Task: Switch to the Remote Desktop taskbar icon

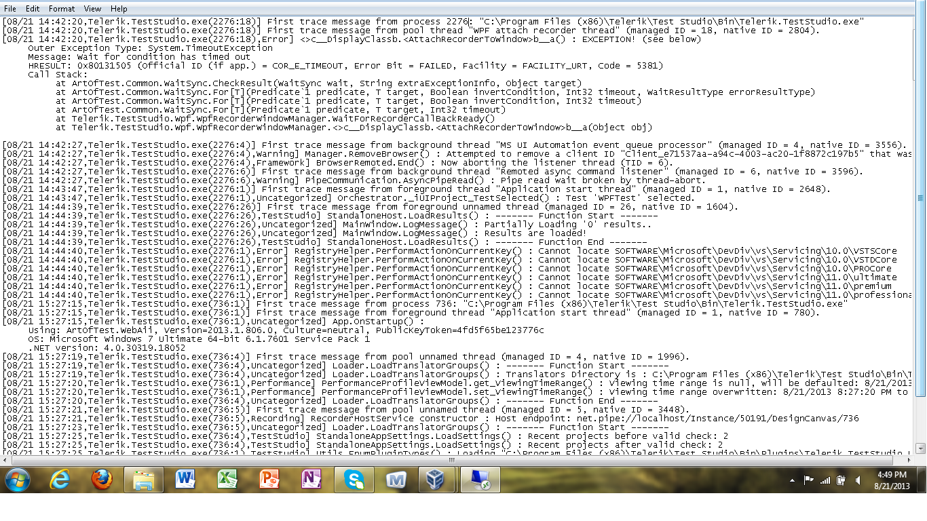Action: (480, 480)
